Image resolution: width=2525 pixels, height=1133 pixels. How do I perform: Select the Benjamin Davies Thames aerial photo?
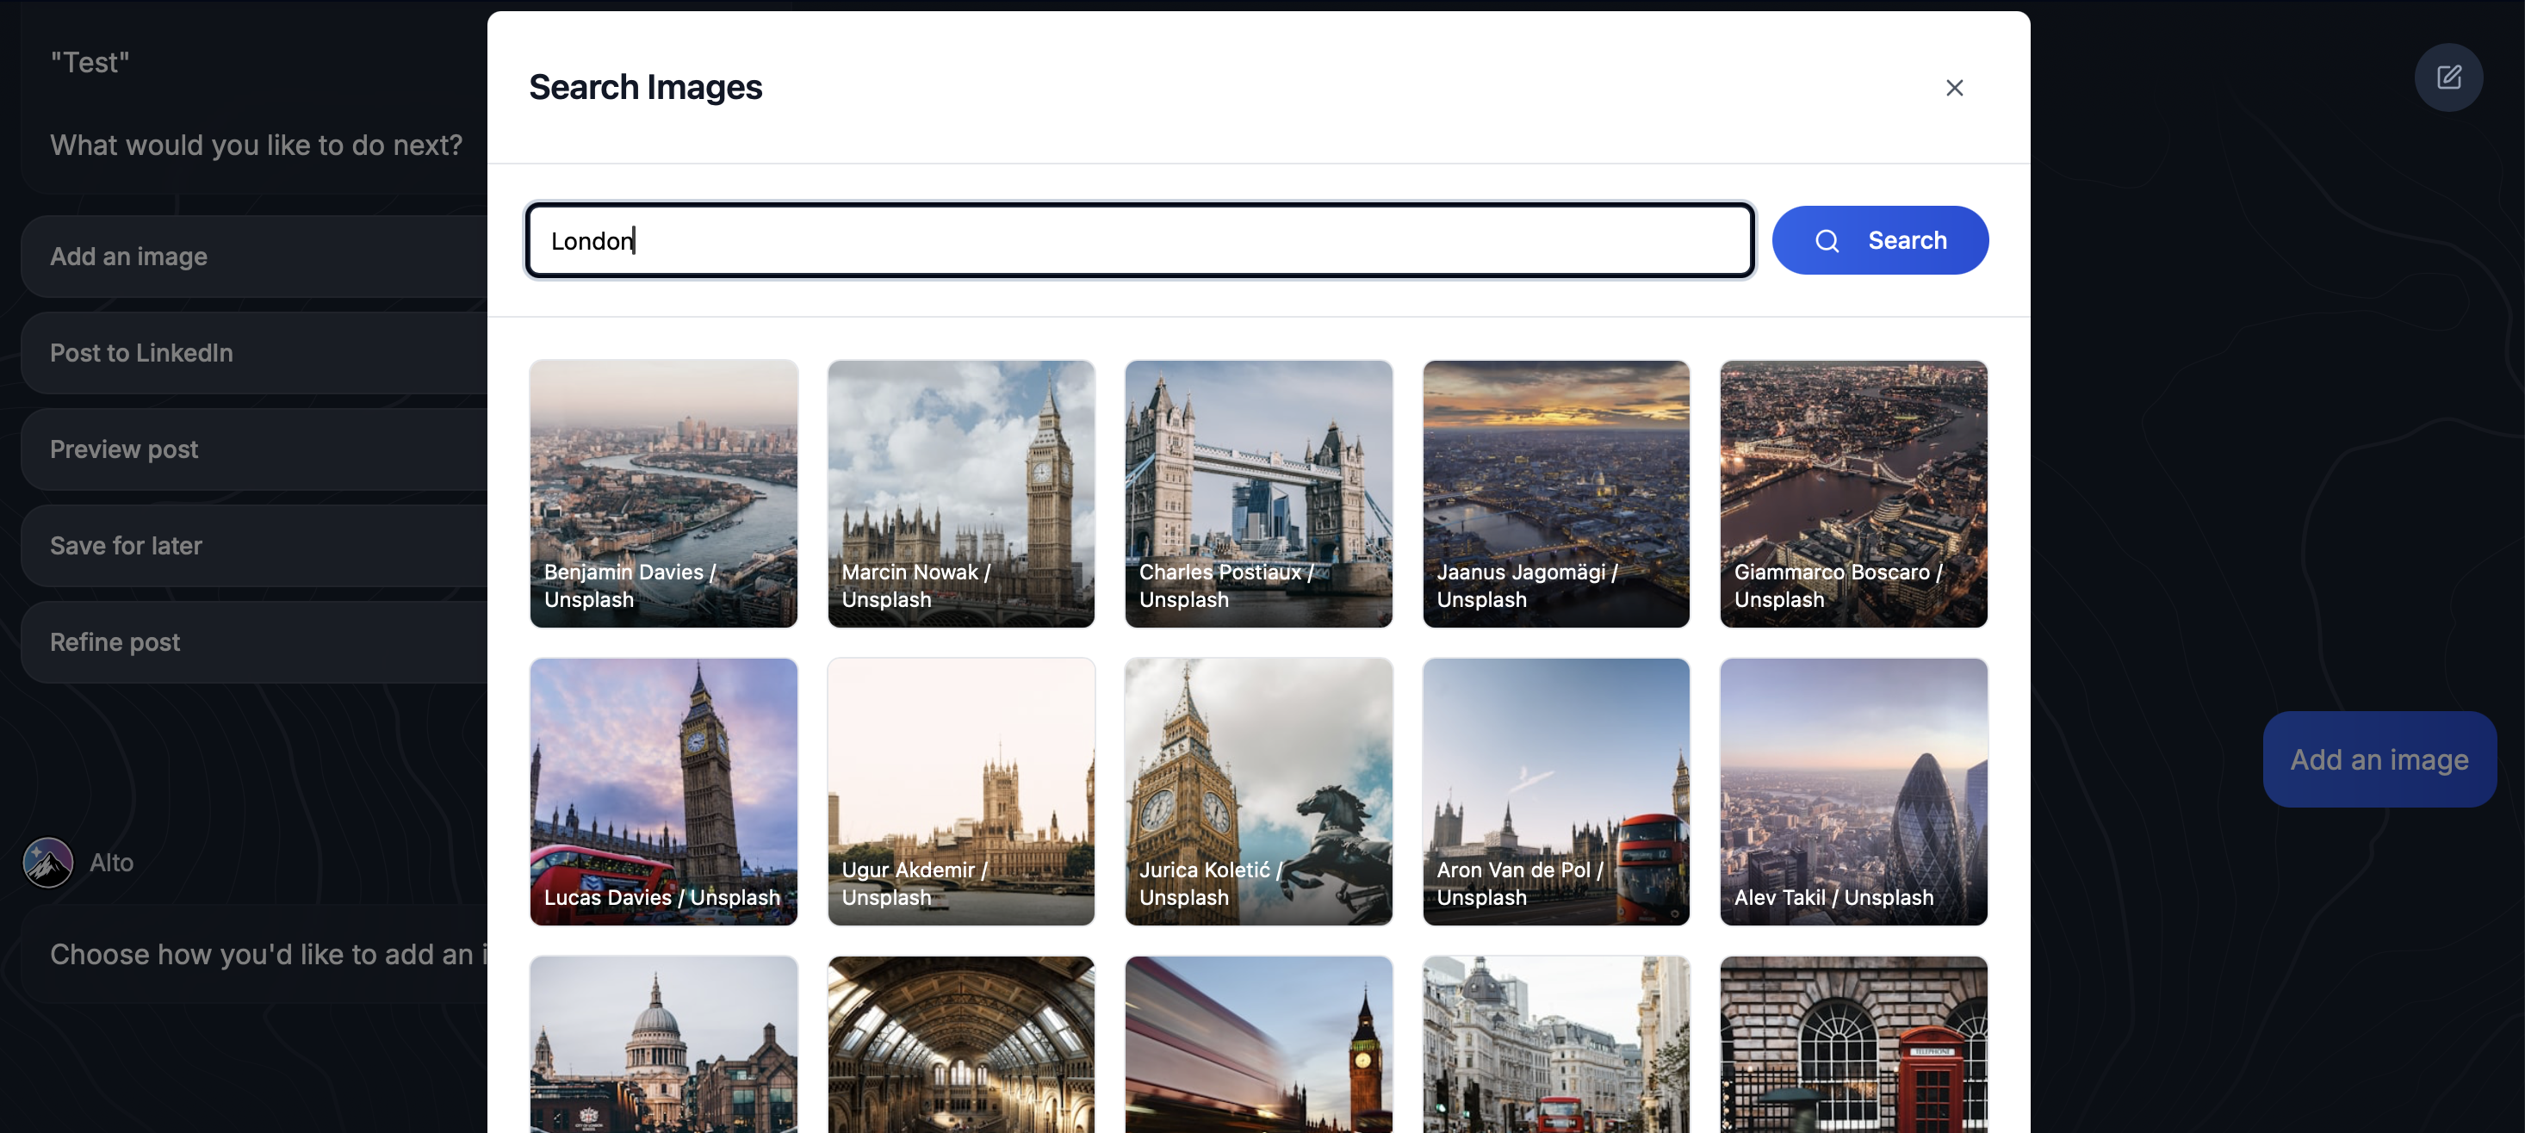[662, 493]
